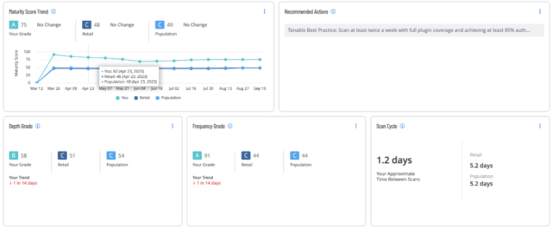Click the Retail 5.2 days value
Viewport: 553px width, 229px height.
pos(482,166)
